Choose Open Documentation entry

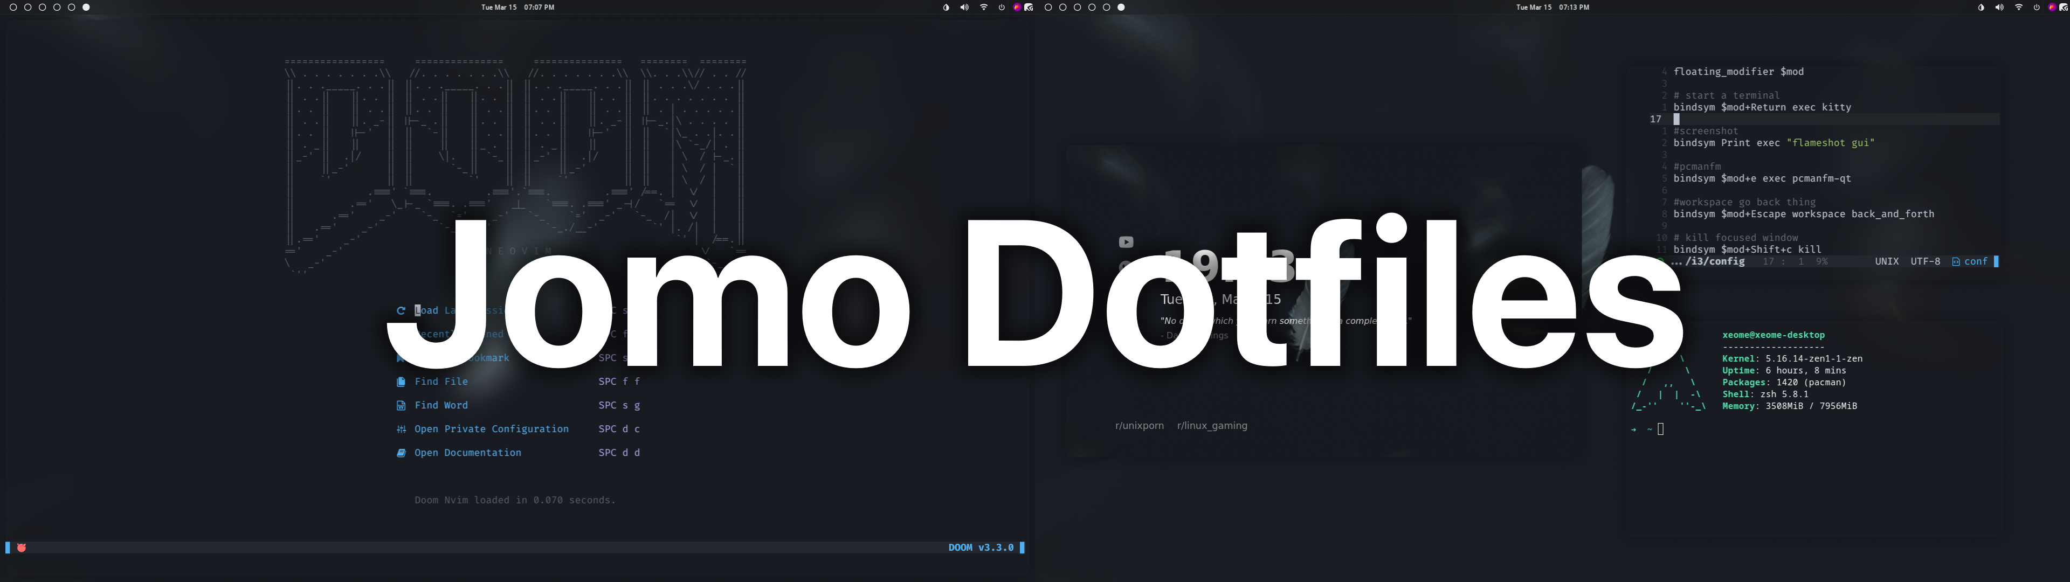pyautogui.click(x=468, y=453)
